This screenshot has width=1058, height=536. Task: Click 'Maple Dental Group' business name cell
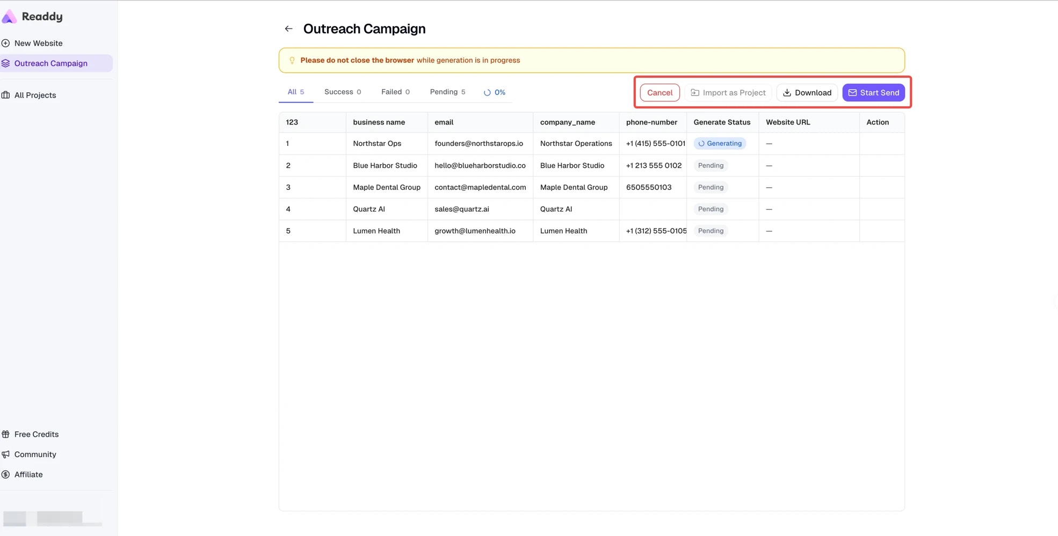click(387, 188)
